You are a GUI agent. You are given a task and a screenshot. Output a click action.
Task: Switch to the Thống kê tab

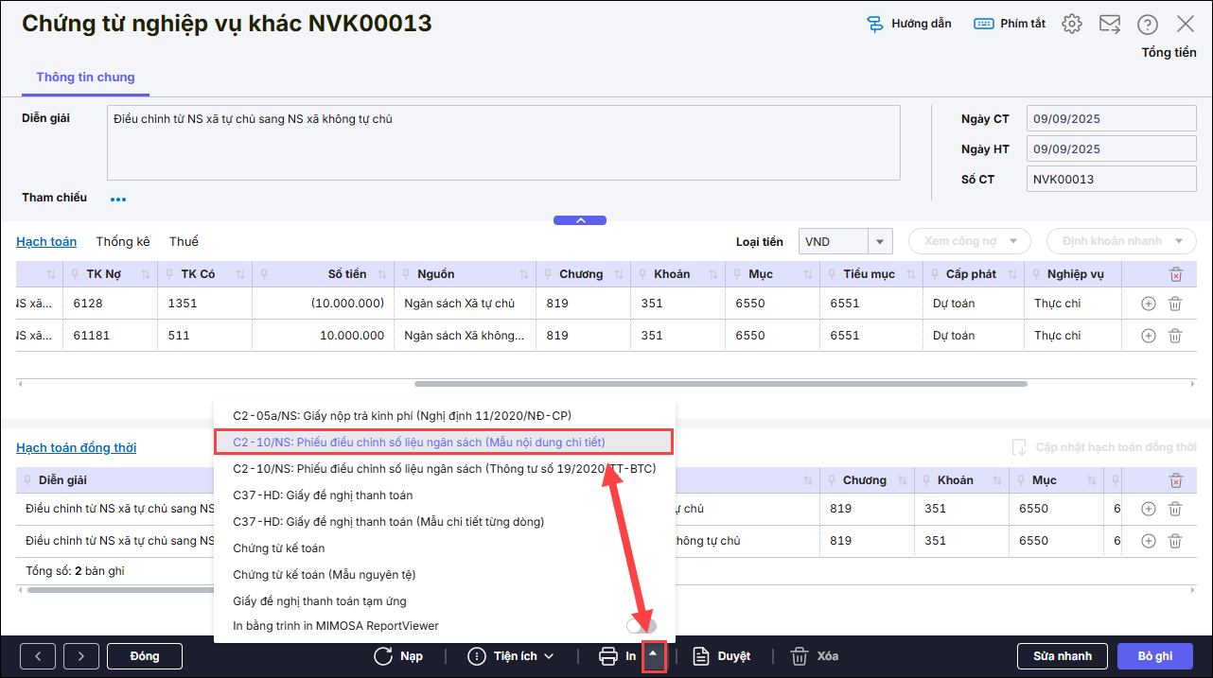(x=123, y=242)
